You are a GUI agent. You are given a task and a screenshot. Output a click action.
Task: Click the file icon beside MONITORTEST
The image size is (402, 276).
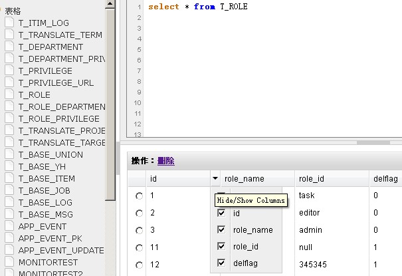point(9,262)
